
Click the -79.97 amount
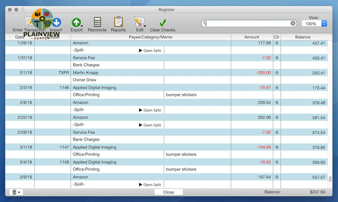point(265,88)
